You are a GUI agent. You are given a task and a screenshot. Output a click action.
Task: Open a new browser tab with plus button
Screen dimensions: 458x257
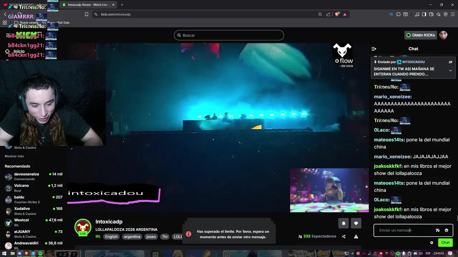(122, 5)
